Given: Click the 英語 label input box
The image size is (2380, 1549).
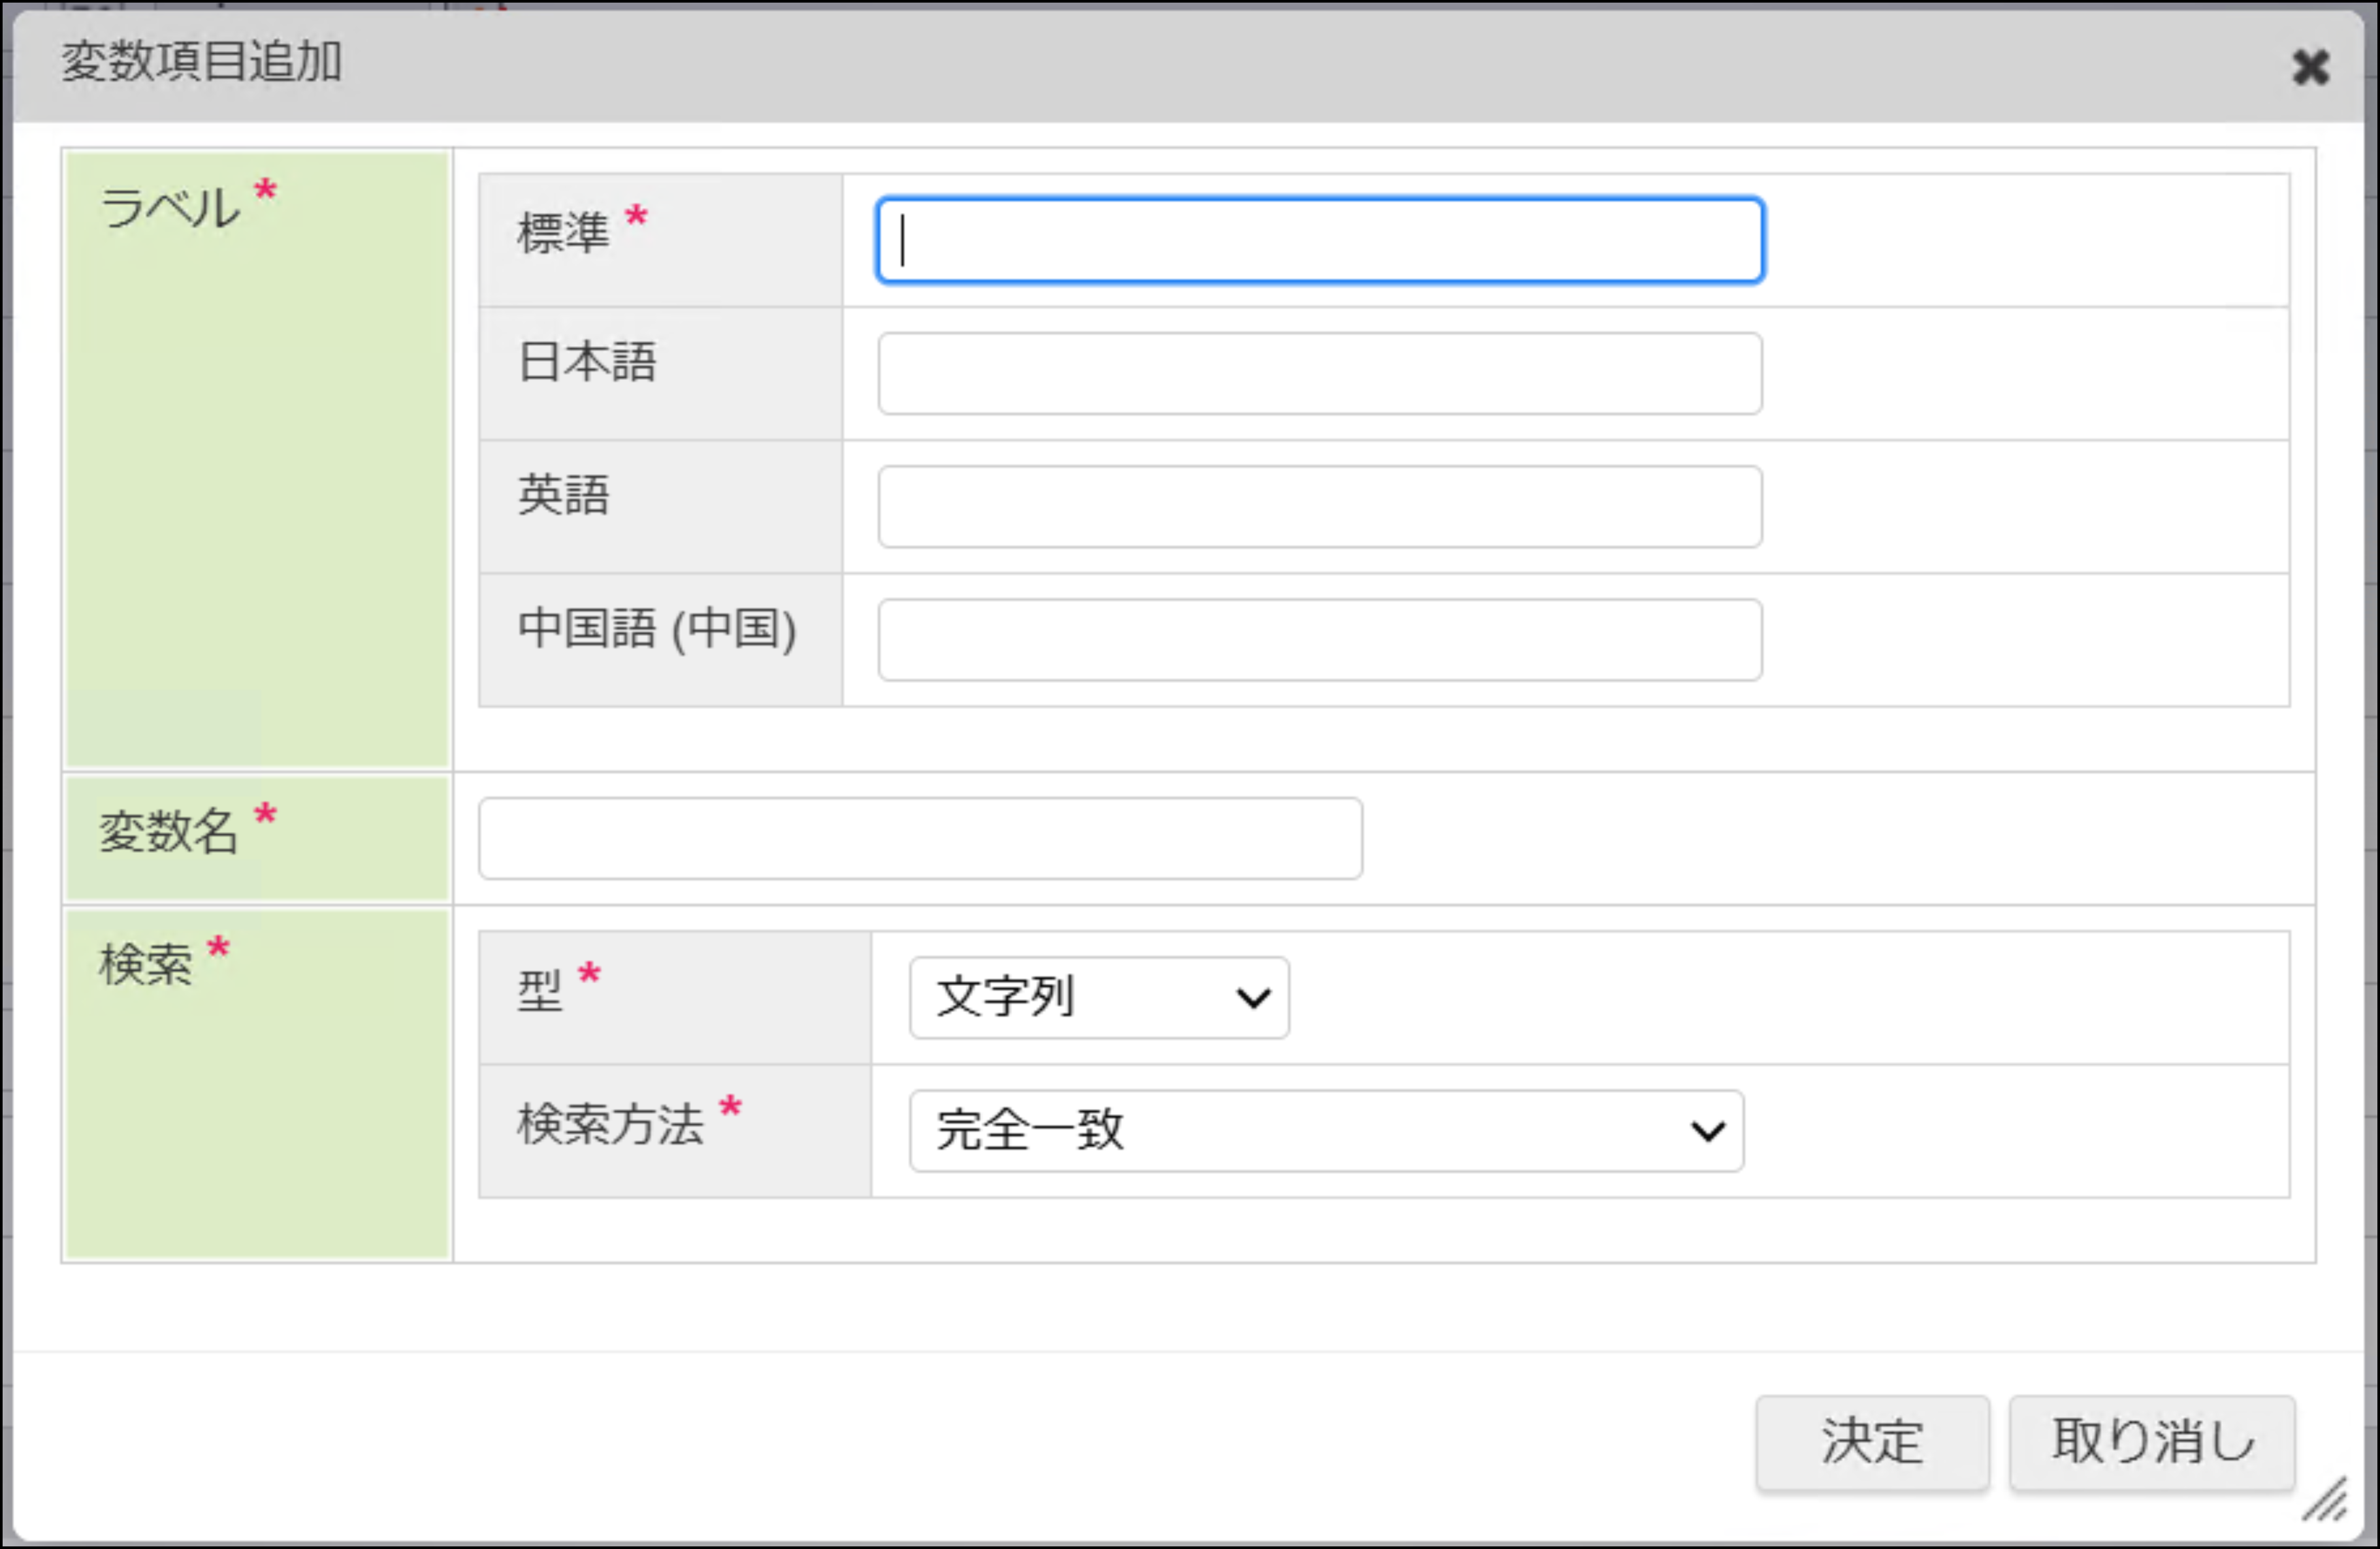Looking at the screenshot, I should [1319, 507].
